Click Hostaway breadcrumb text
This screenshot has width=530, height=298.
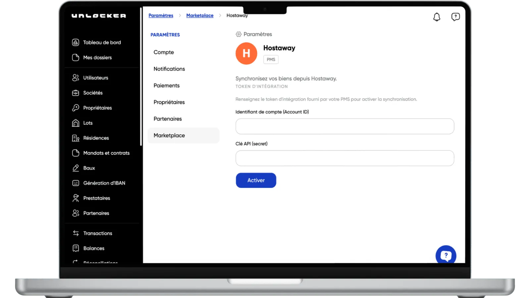tap(237, 16)
